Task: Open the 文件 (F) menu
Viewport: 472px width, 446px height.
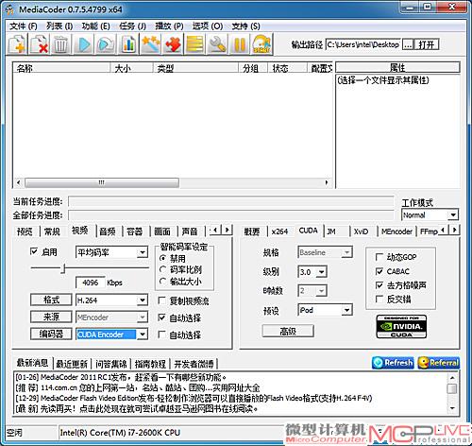Action: coord(23,26)
